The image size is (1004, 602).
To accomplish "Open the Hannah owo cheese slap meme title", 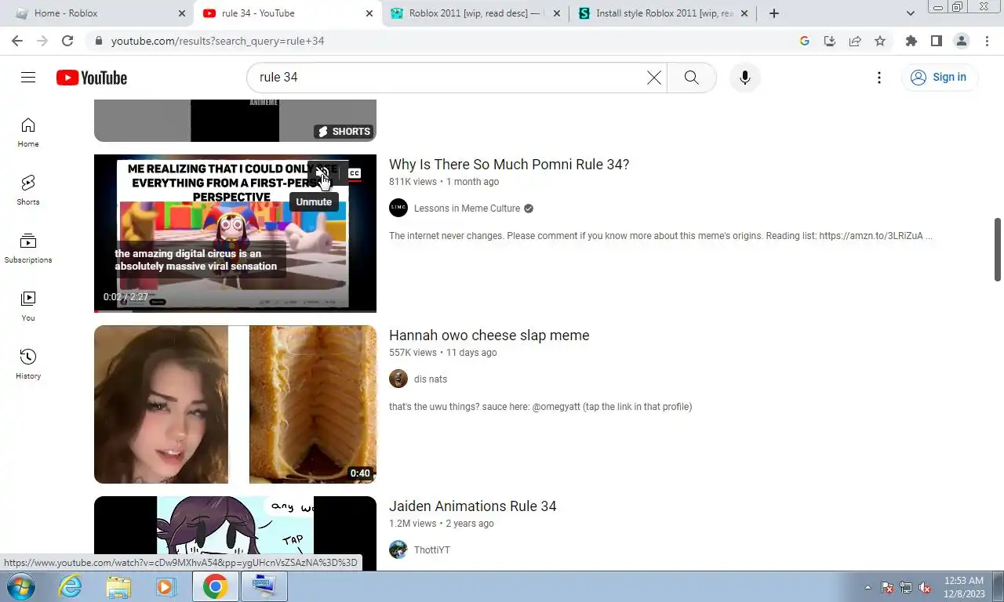I will pos(489,335).
